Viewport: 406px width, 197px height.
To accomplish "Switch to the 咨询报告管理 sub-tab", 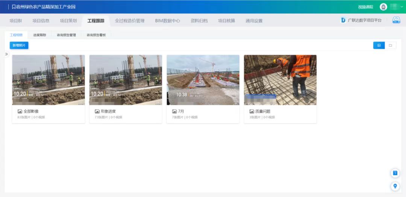I will tap(66, 35).
